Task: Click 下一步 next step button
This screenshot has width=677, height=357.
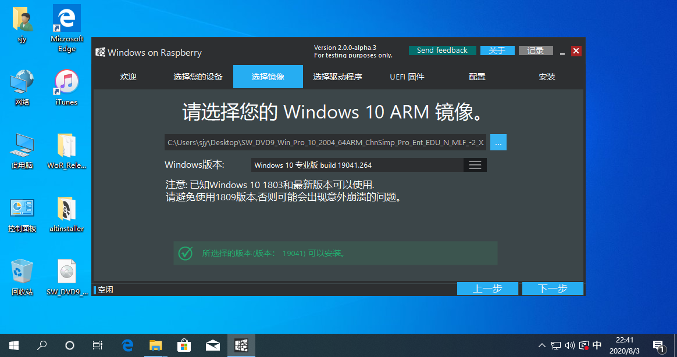Action: click(x=553, y=289)
